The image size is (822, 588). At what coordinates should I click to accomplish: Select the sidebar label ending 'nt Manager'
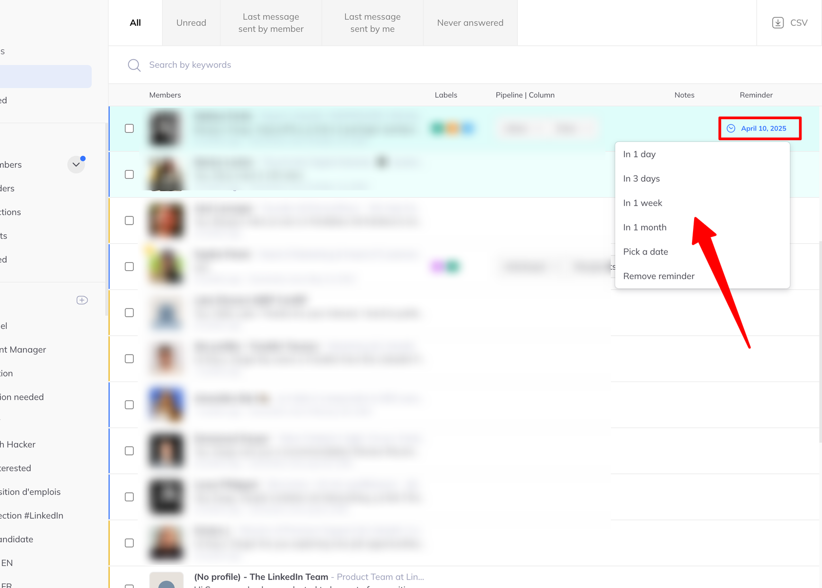point(24,350)
